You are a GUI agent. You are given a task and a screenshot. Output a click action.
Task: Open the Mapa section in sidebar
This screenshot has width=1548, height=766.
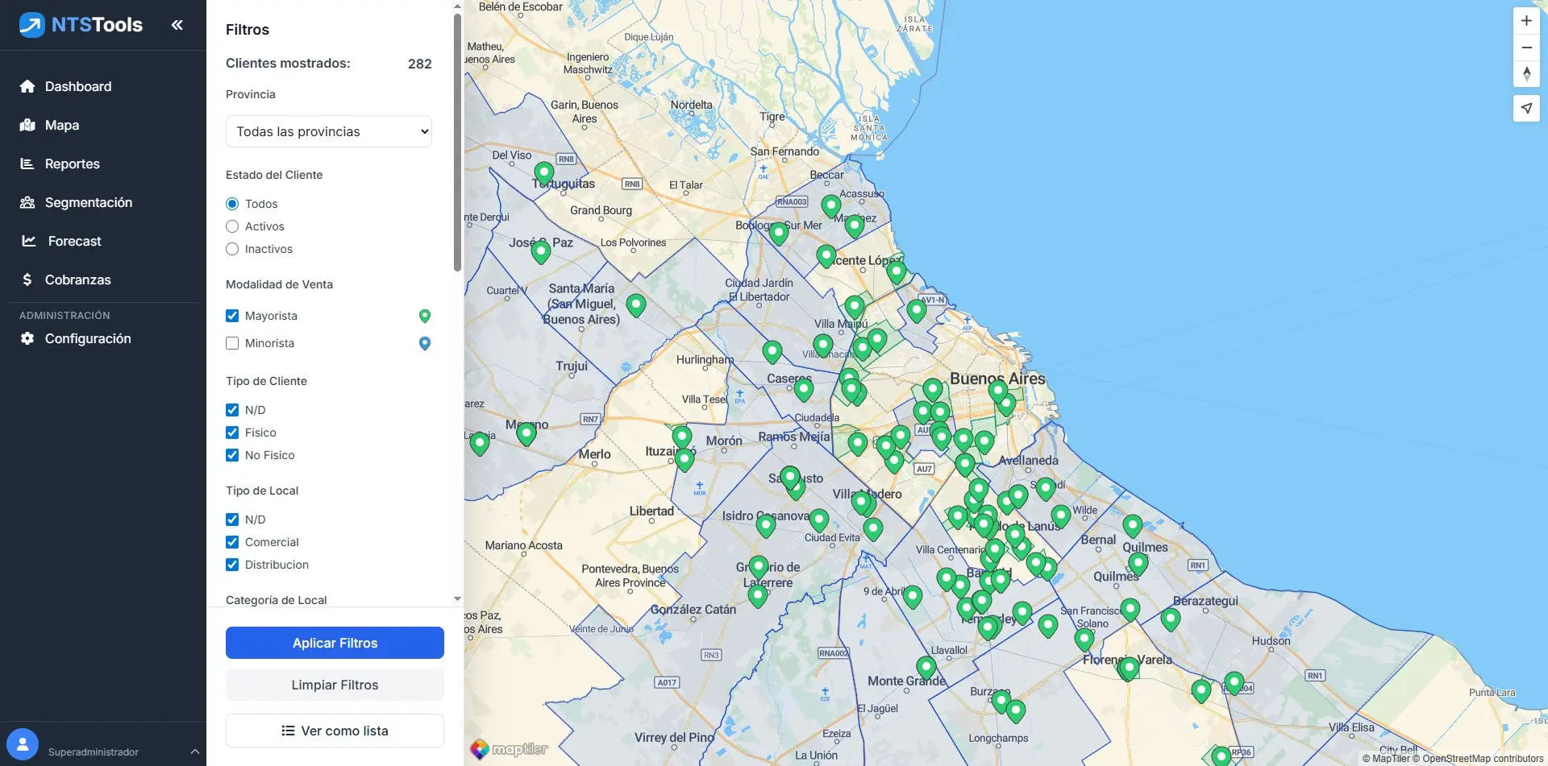pos(61,125)
